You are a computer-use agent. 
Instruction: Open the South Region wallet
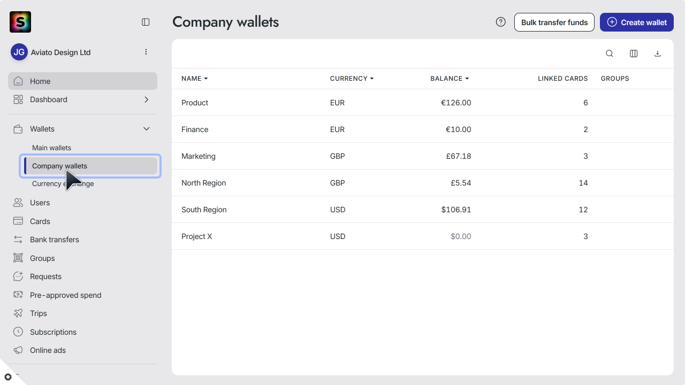click(x=423, y=210)
